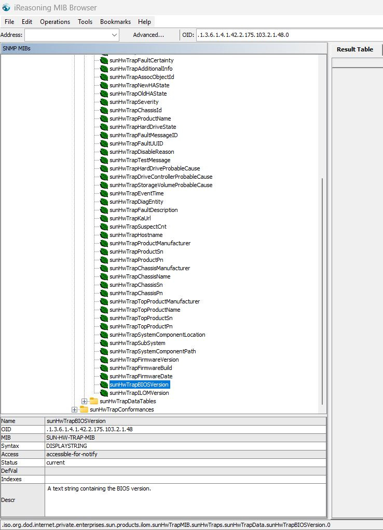Image resolution: width=383 pixels, height=530 pixels.
Task: Click leaf icon beside sunHwTrapNewHAState
Action: pyautogui.click(x=104, y=85)
